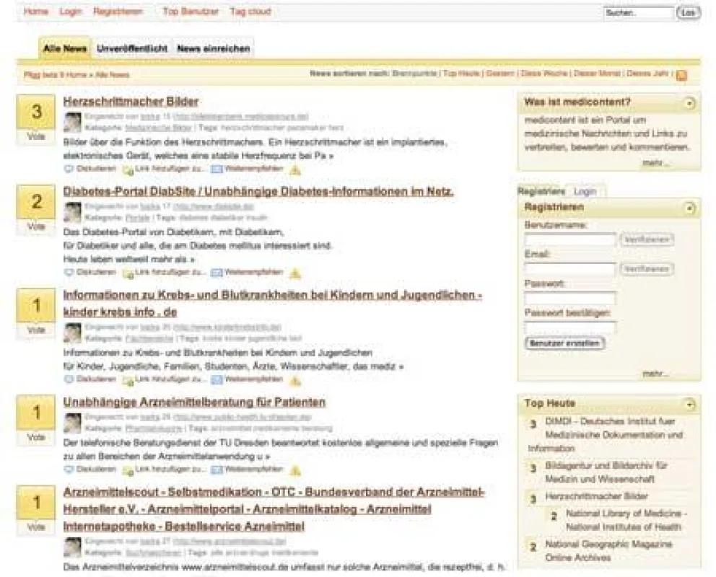Sort news by Diese Woche
The height and width of the screenshot is (577, 716).
[543, 74]
